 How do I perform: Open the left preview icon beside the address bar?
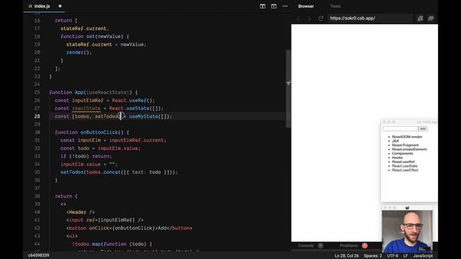[420, 18]
